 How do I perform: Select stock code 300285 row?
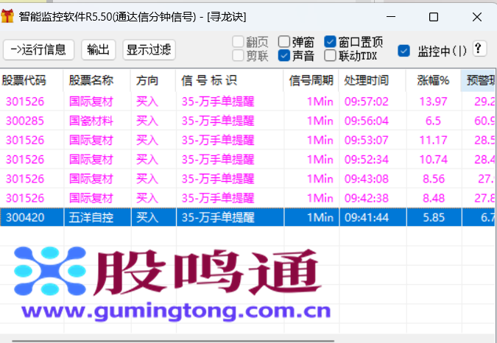247,121
